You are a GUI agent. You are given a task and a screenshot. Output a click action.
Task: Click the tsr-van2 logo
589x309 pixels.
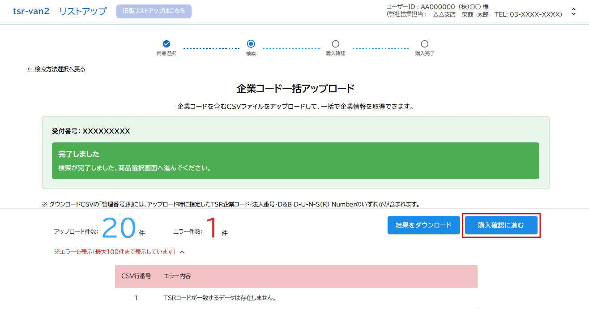(31, 11)
